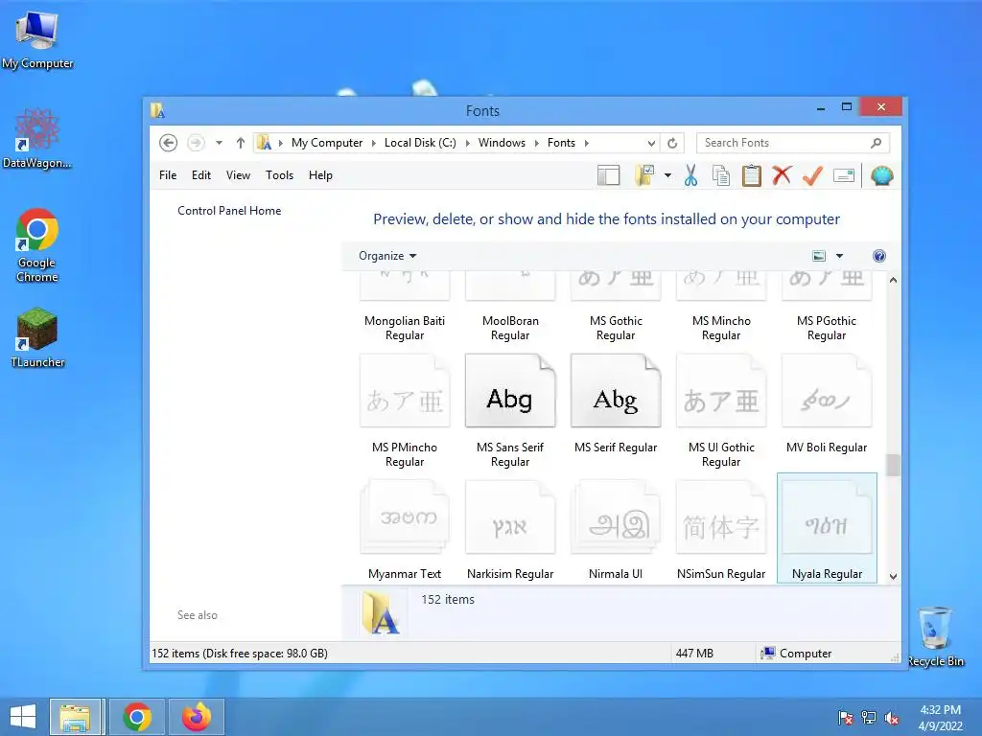
Task: Expand the chevron after Local Disk (C:) breadcrumb
Action: [x=468, y=144]
